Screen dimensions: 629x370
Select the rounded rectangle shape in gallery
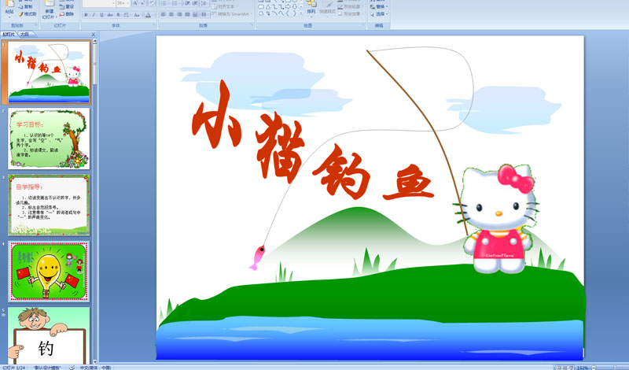(261, 7)
